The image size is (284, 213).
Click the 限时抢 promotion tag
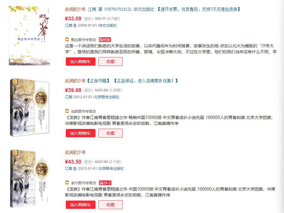(105, 40)
